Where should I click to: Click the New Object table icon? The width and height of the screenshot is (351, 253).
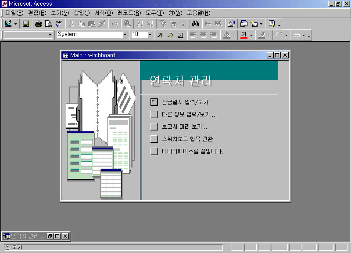(254, 24)
